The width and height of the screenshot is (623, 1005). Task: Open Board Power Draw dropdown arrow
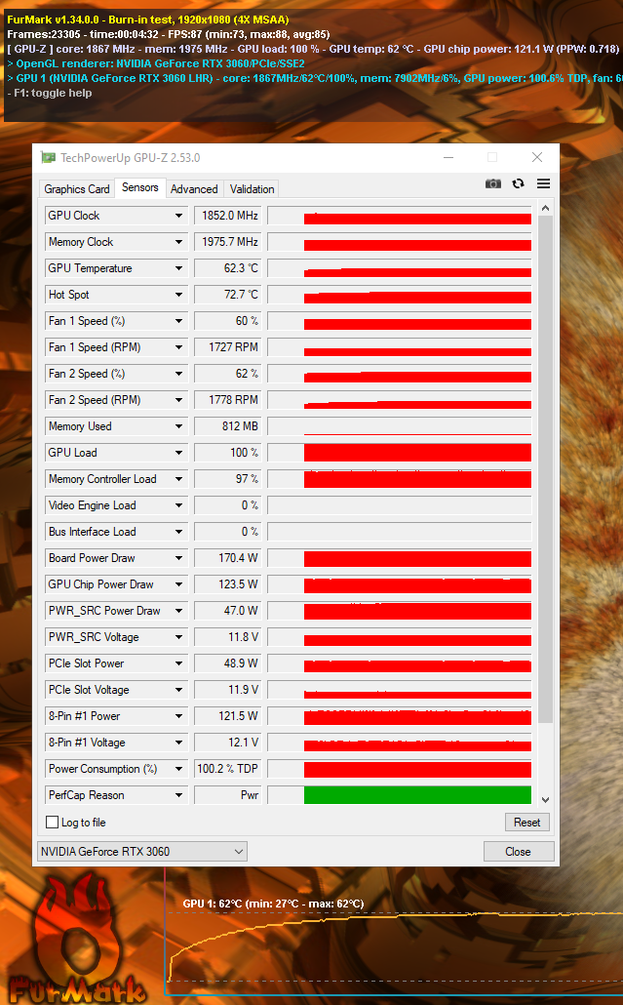click(179, 558)
